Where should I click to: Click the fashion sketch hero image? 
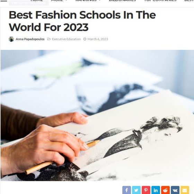(97, 115)
